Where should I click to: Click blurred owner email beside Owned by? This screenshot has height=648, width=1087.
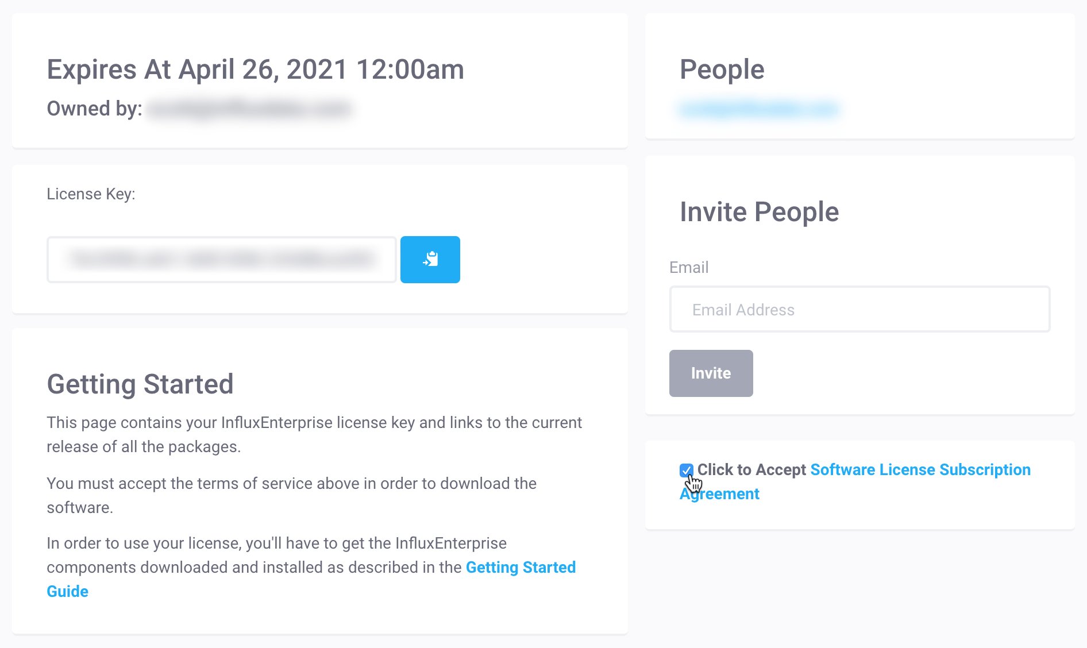click(x=249, y=109)
